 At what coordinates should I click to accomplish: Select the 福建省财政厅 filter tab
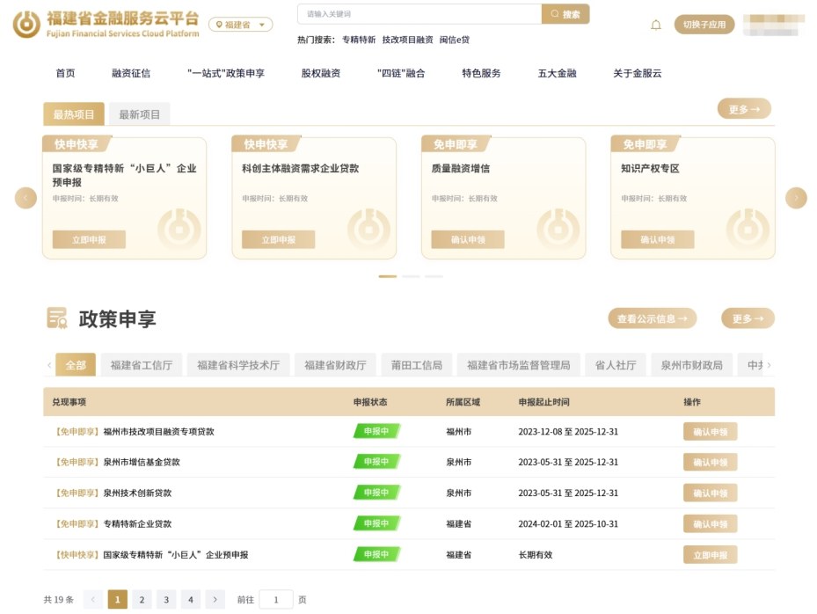(x=335, y=364)
